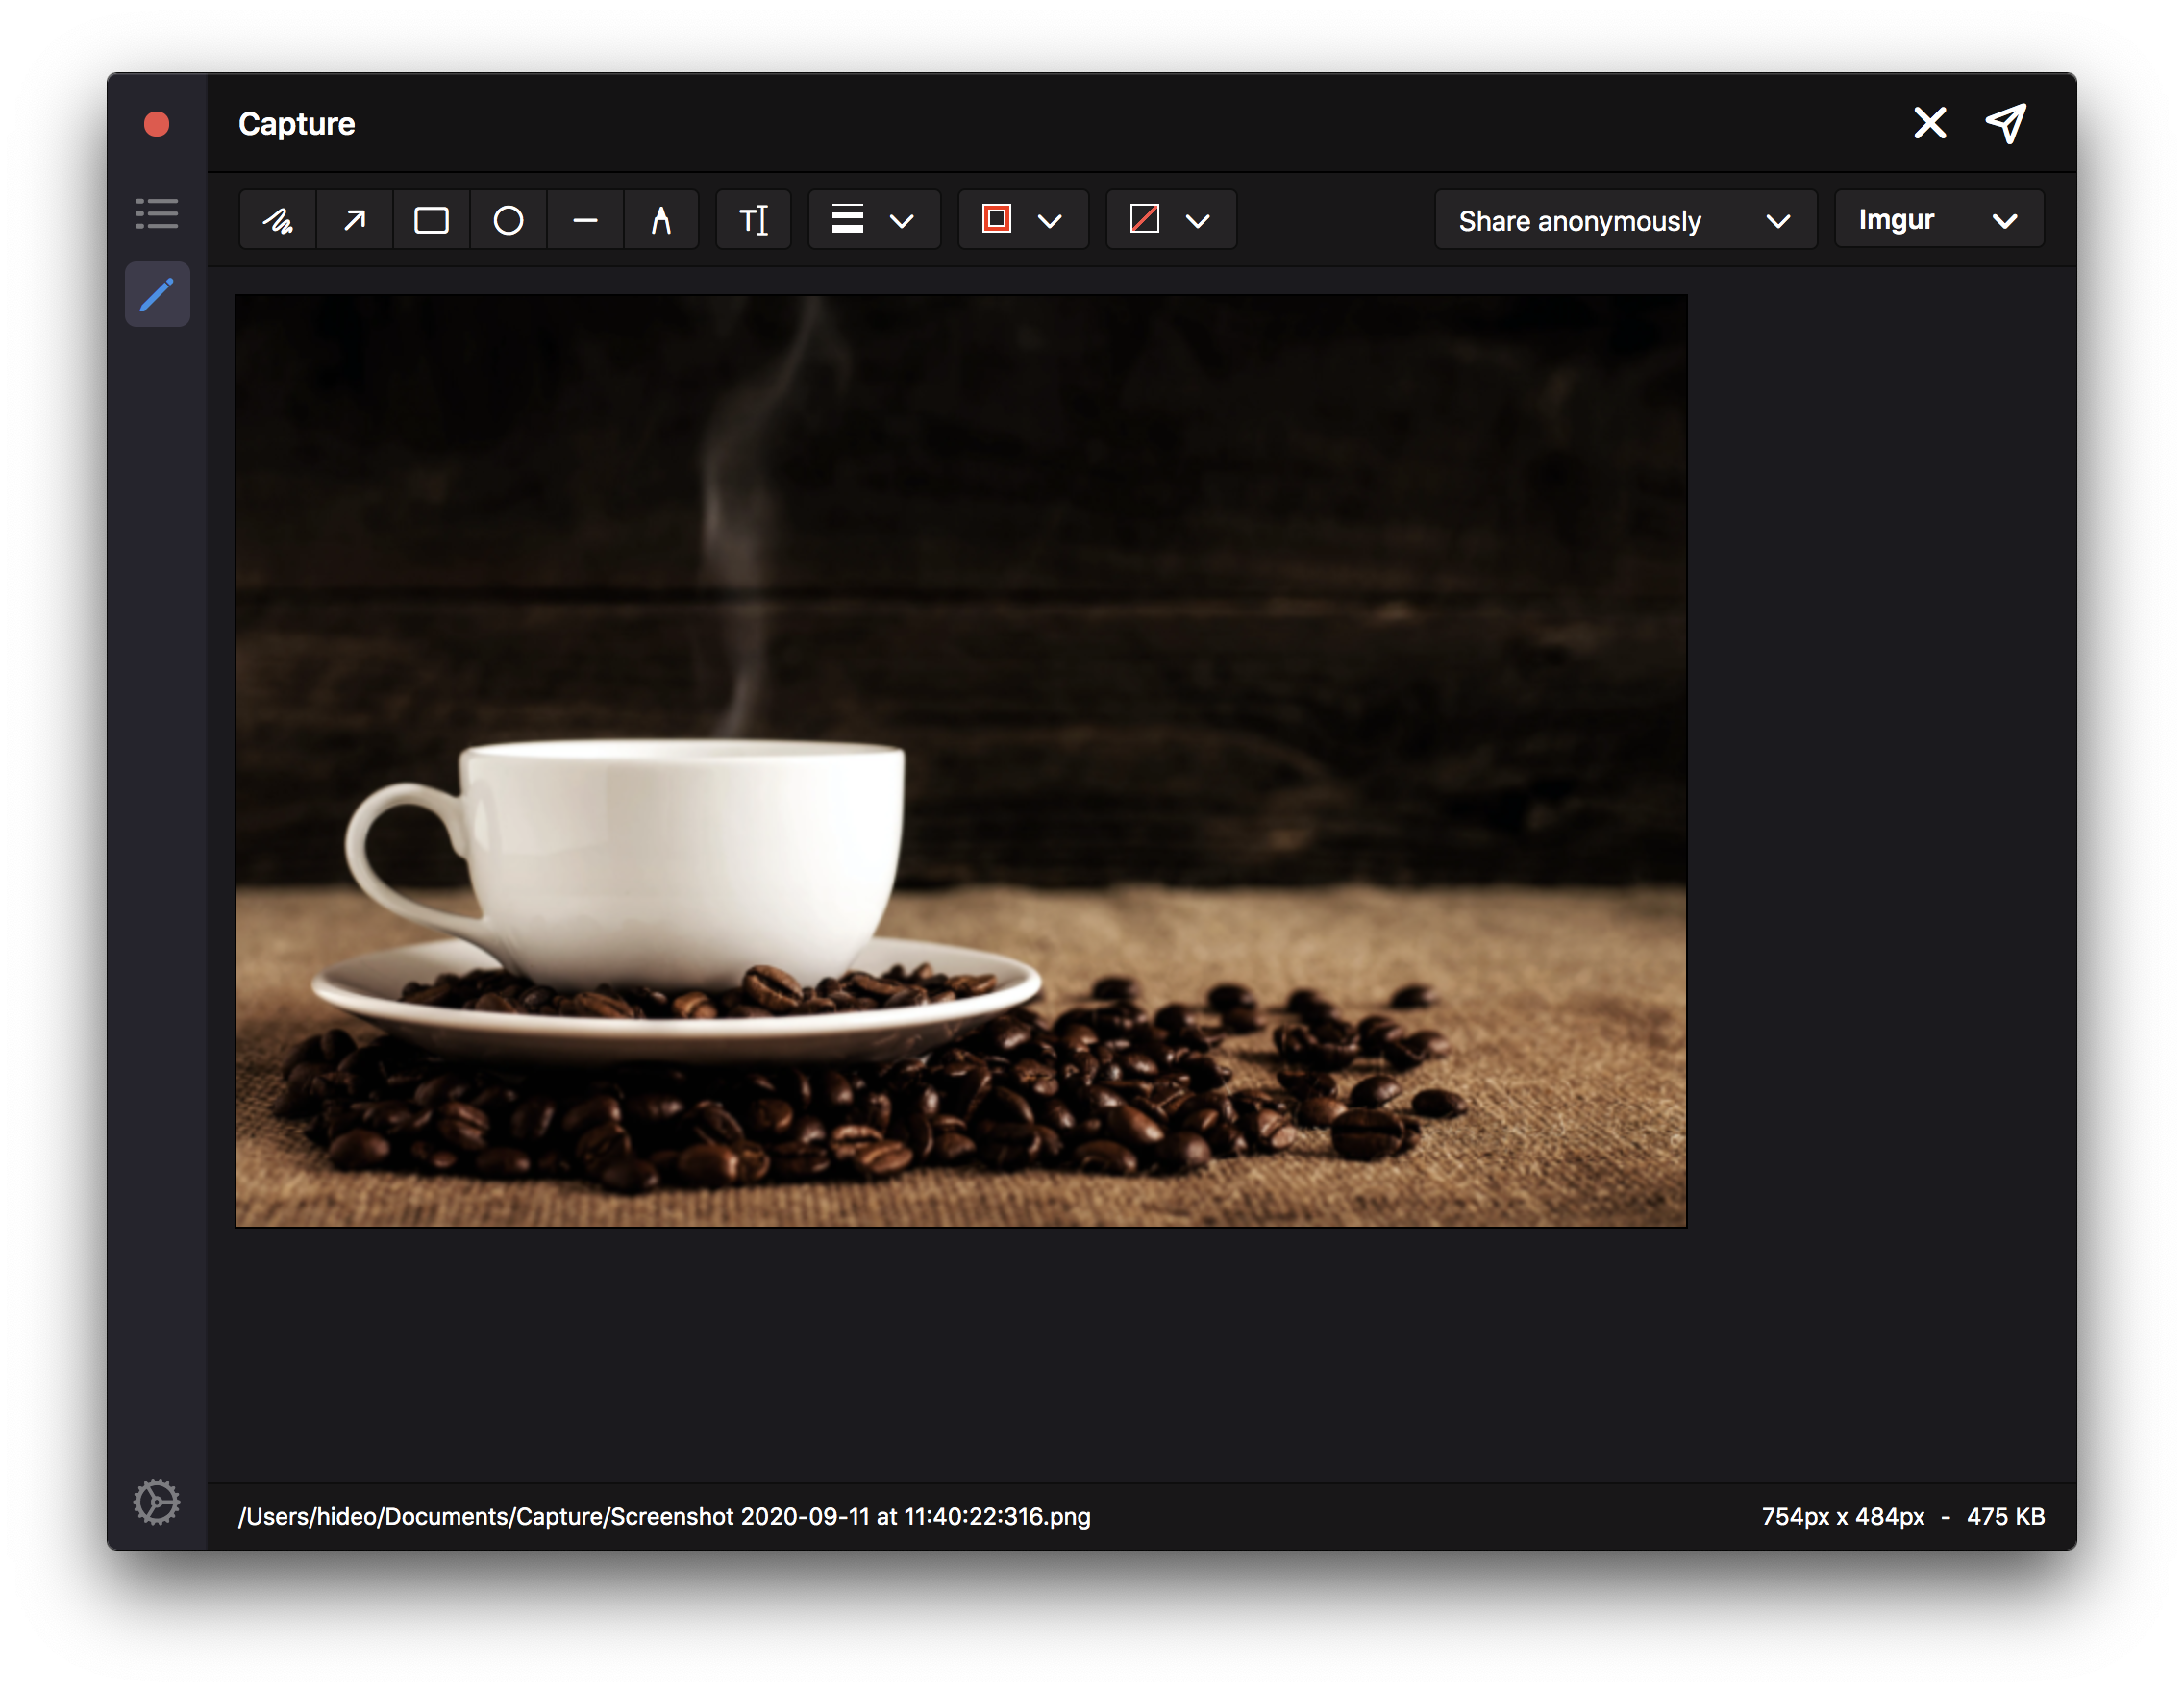Open the stroke color dropdown arrow
The height and width of the screenshot is (1692, 2184).
pos(1050,221)
